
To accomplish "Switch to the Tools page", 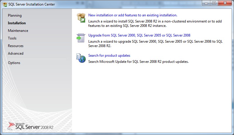I will [x=12, y=38].
